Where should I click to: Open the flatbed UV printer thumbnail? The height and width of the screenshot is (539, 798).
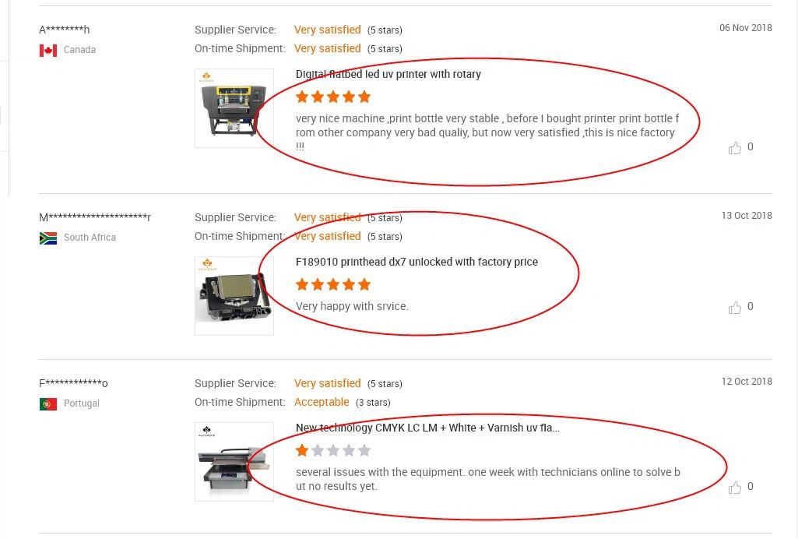[234, 108]
